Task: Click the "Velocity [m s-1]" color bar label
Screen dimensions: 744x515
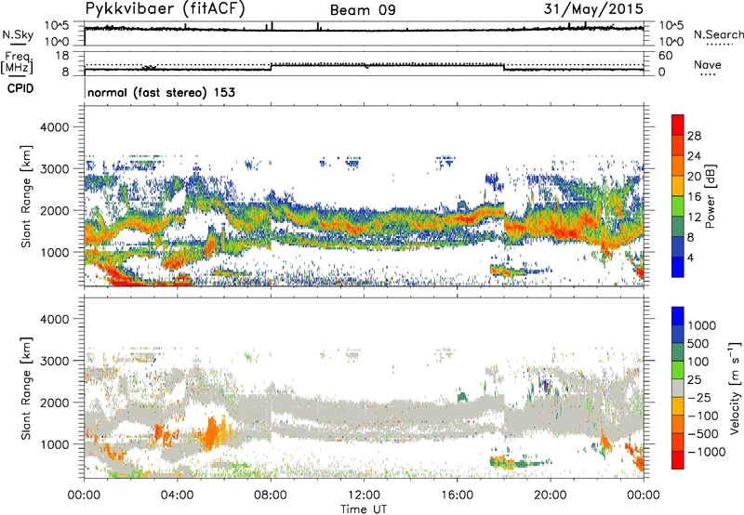Action: tap(735, 388)
